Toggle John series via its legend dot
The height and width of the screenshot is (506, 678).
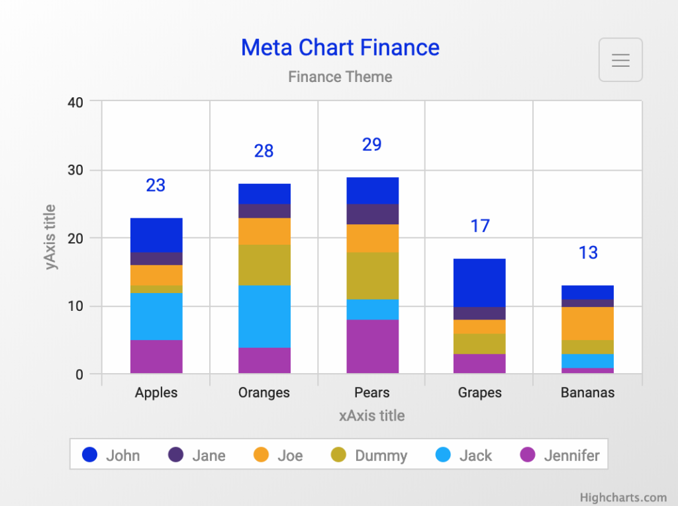tap(89, 455)
